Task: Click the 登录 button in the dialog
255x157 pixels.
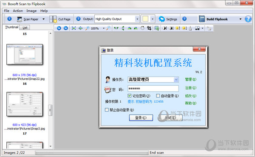Action: (141, 118)
